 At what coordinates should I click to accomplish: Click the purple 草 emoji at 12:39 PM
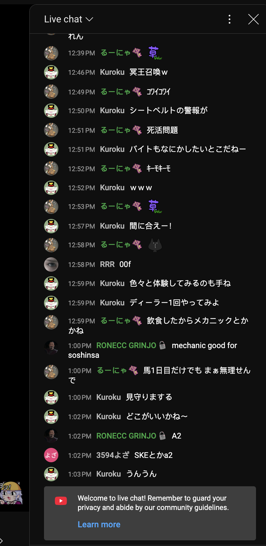tap(155, 53)
